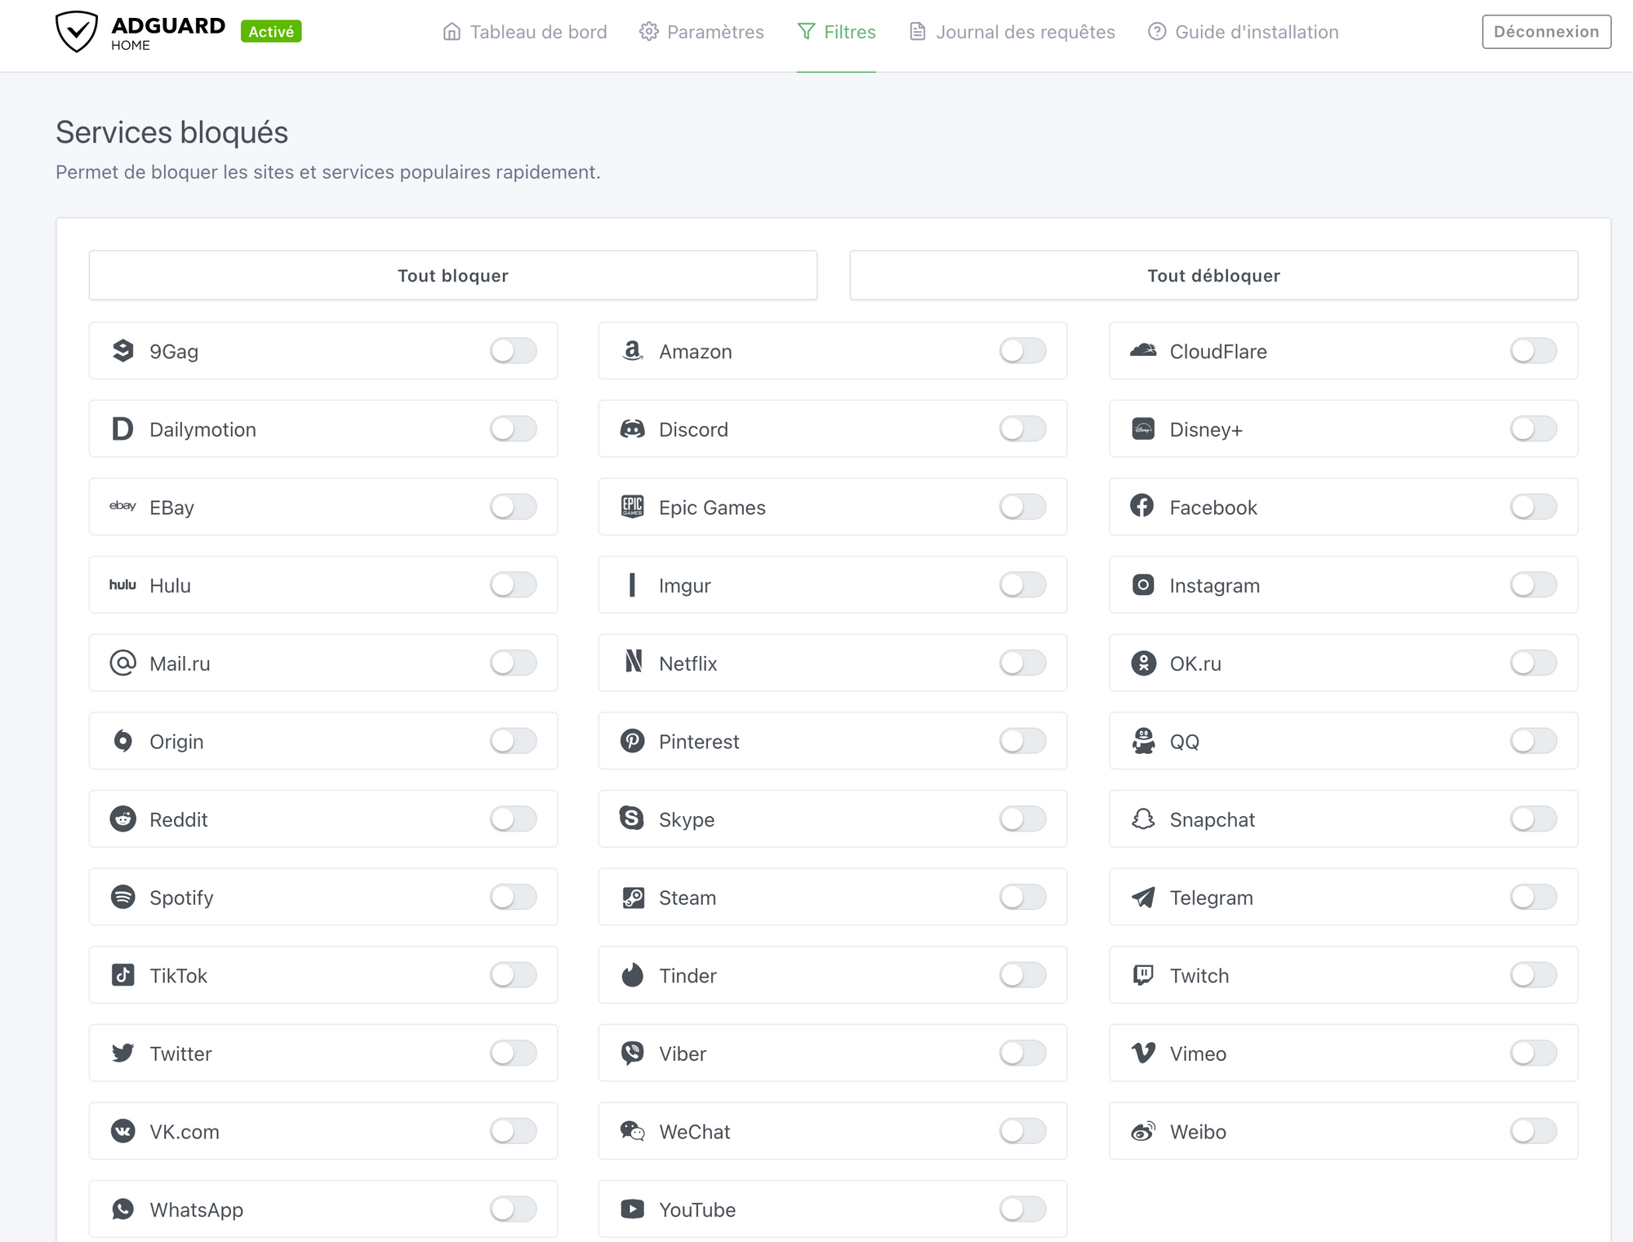Enable the VK.com block toggle

coord(514,1131)
